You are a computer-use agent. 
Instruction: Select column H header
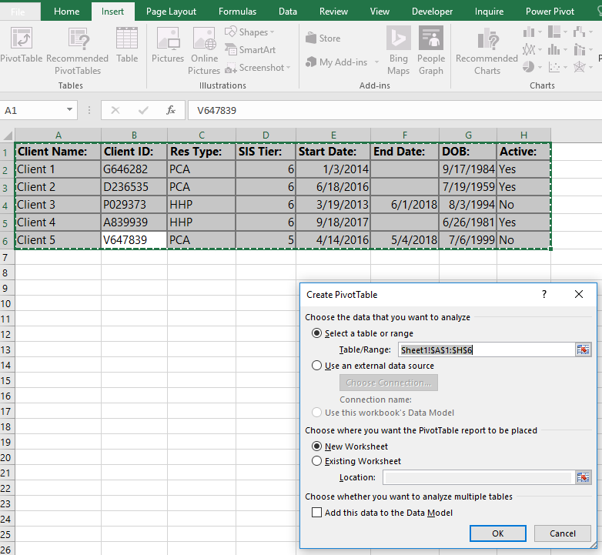point(523,135)
